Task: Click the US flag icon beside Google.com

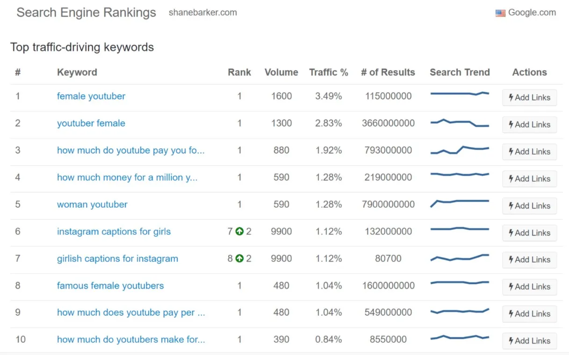Action: point(500,13)
